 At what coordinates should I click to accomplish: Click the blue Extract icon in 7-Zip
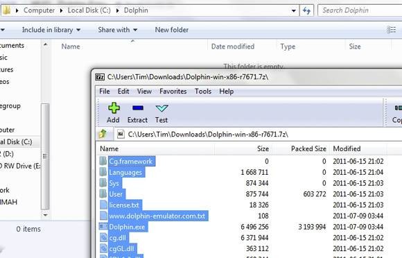click(x=138, y=108)
